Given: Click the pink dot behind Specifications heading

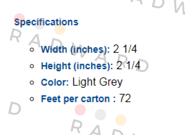Looking at the screenshot, I should click(x=19, y=19).
